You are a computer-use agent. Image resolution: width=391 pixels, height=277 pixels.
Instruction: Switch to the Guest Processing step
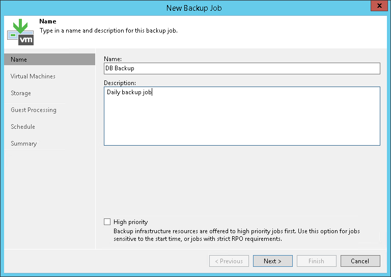pos(34,110)
